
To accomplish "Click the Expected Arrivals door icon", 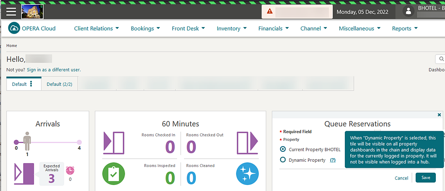I will pyautogui.click(x=24, y=174).
